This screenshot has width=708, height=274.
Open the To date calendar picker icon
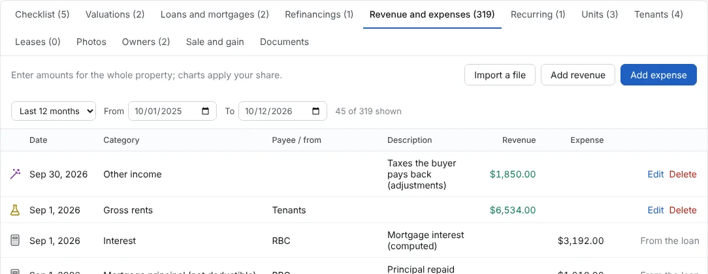[x=316, y=111]
